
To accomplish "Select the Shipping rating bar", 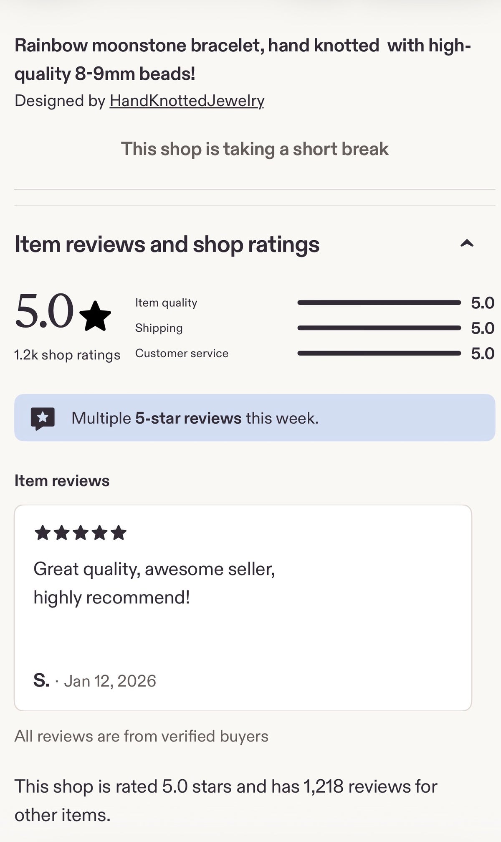I will tap(379, 328).
